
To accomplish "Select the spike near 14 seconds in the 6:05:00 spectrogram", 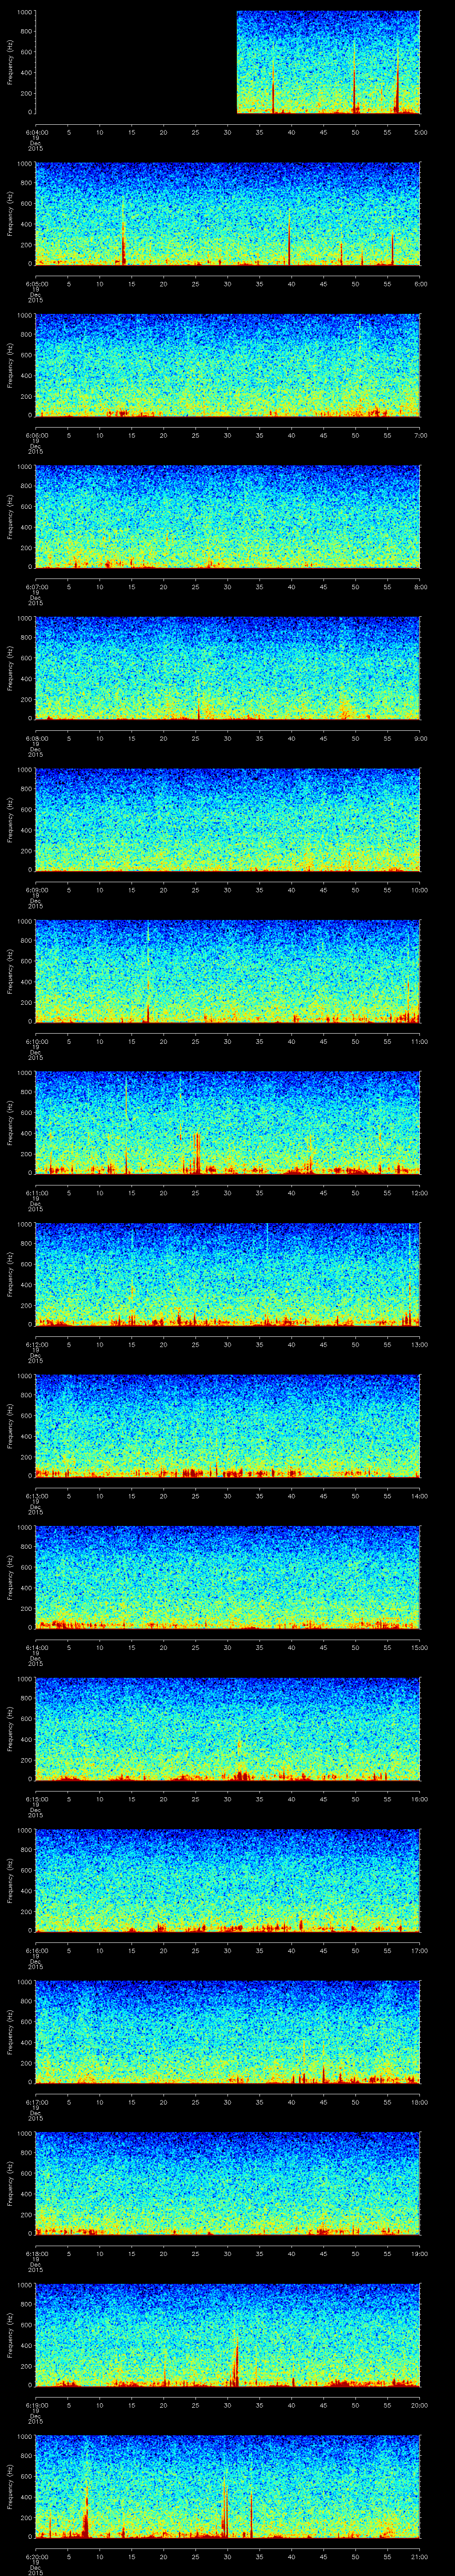I will (x=124, y=240).
